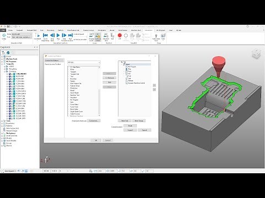Open the All tabs command filter dropdown
The height and width of the screenshot is (198, 265).
(x=84, y=62)
